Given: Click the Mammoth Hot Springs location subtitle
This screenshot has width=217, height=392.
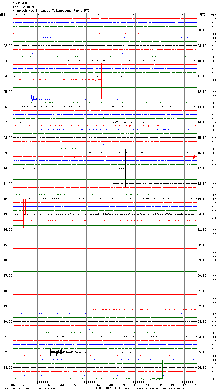Looking at the screenshot, I should (x=51, y=11).
